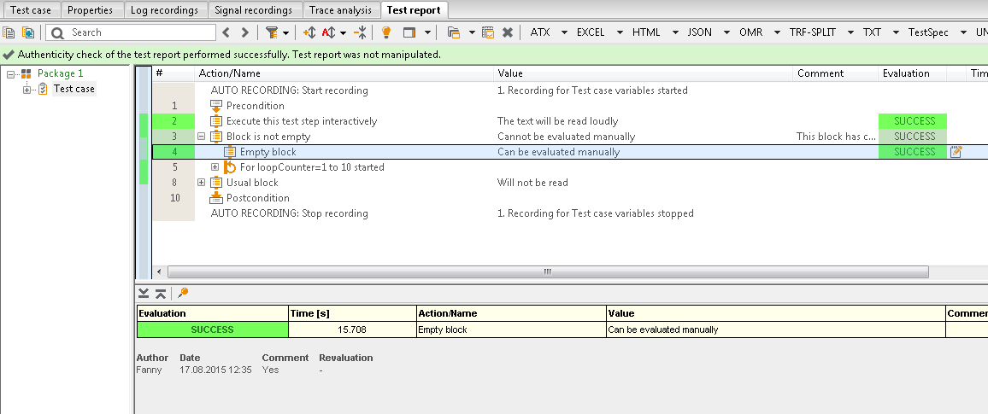Open the EXCEL export dropdown arrow
The width and height of the screenshot is (988, 414).
(x=620, y=32)
